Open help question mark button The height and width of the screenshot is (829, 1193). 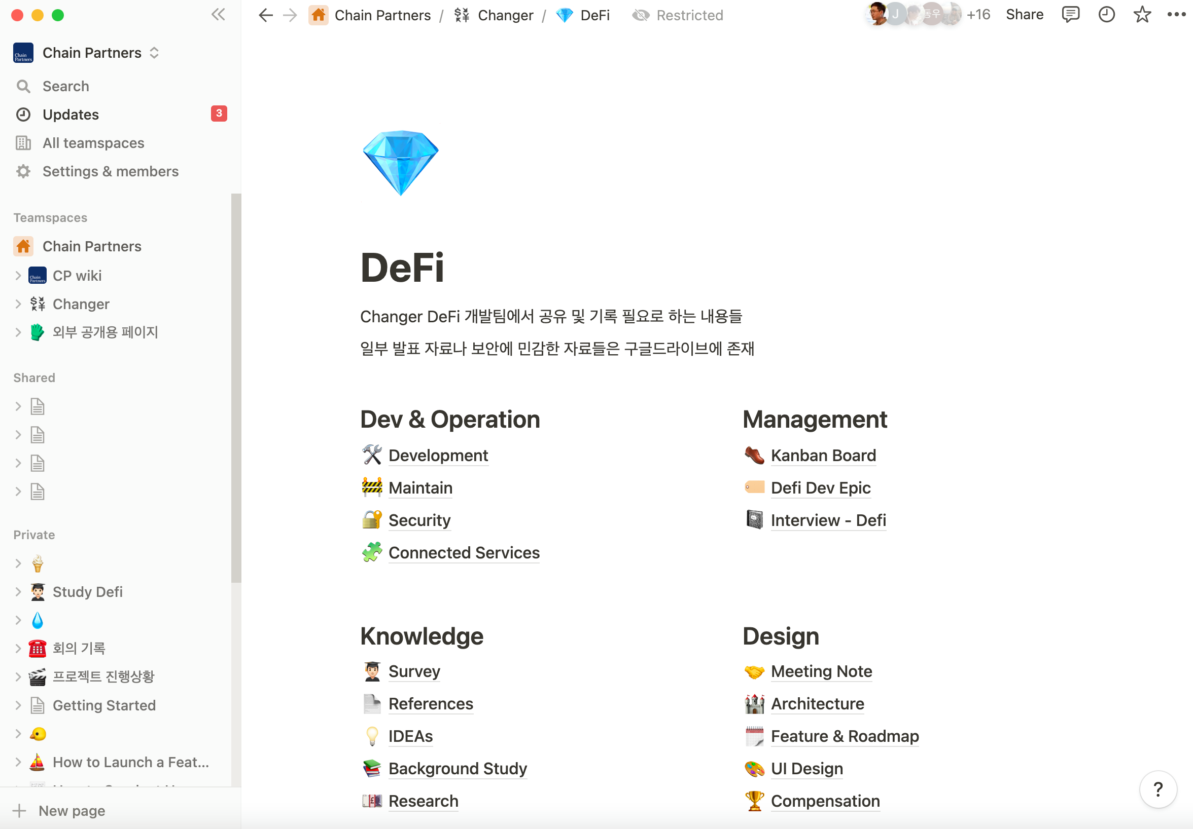tap(1157, 789)
